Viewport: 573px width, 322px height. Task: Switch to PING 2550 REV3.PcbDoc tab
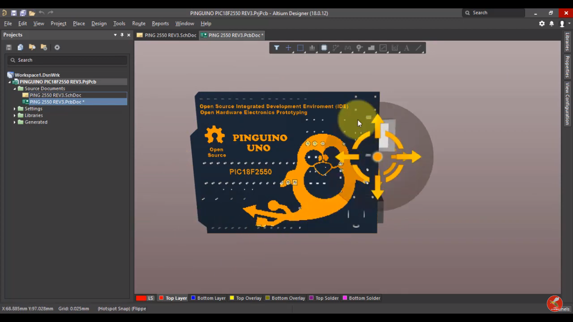pyautogui.click(x=232, y=35)
